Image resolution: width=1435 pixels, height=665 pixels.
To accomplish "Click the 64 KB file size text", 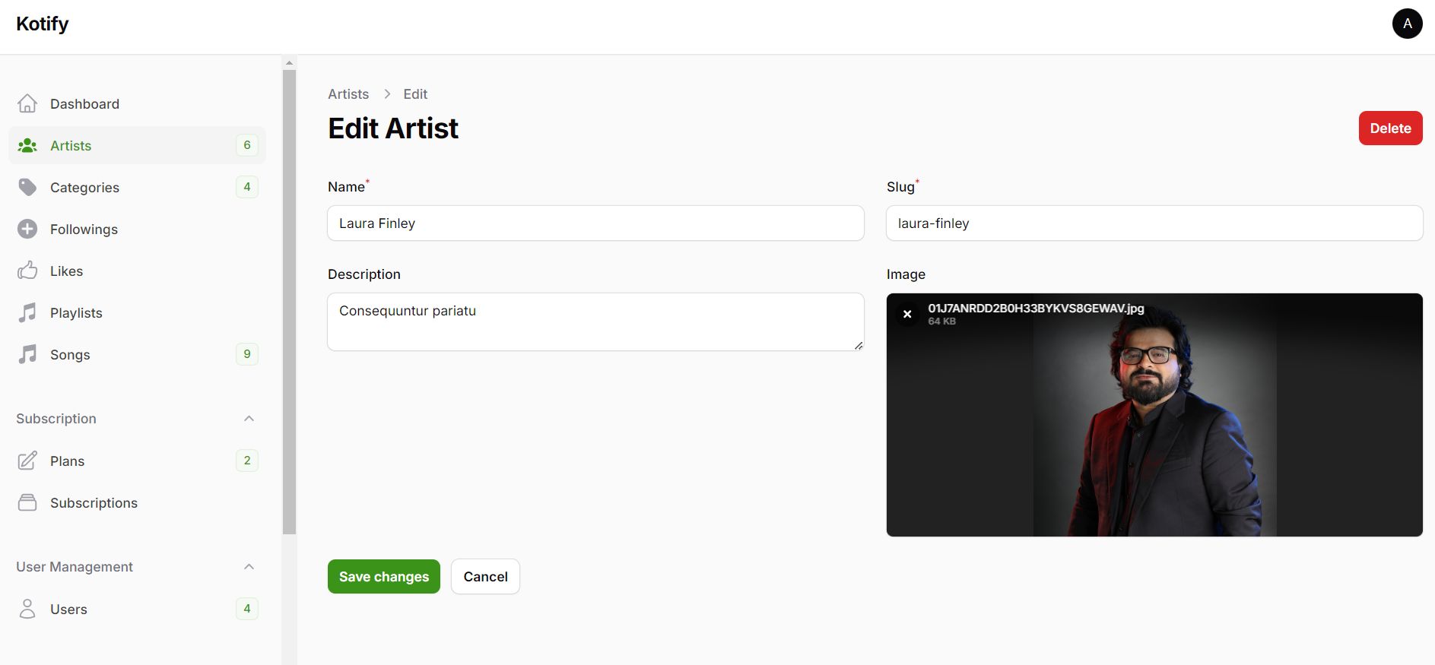I will [941, 321].
